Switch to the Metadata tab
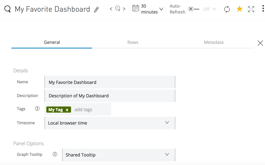The height and width of the screenshot is (165, 265). 213,42
